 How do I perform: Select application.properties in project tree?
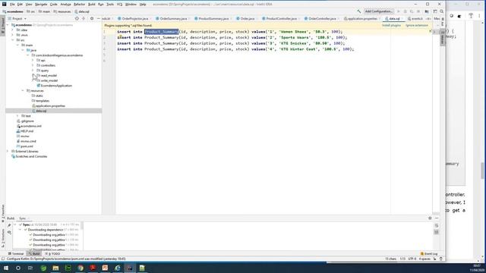tap(49, 106)
